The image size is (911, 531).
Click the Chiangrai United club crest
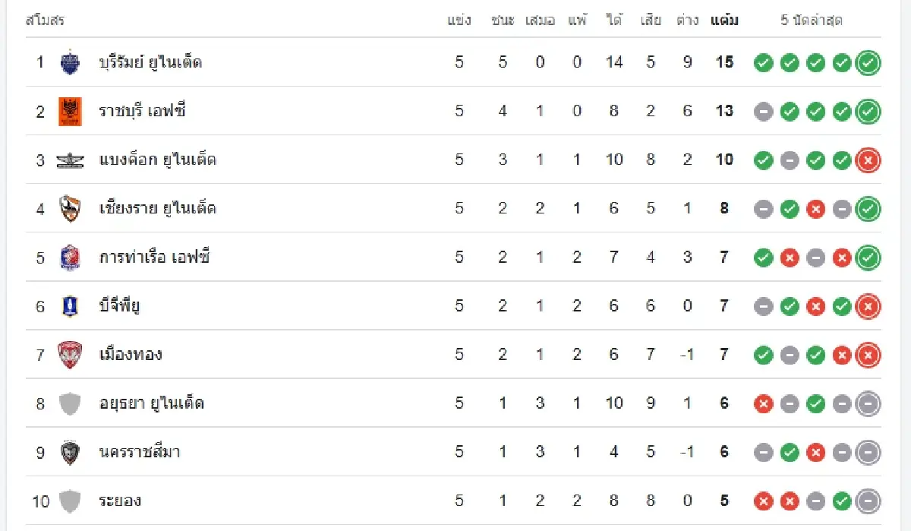tap(70, 208)
